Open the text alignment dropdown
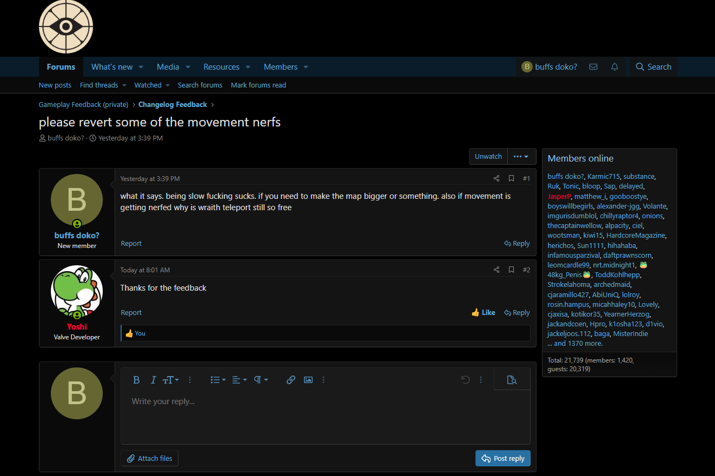Viewport: 715px width, 476px height. (240, 380)
